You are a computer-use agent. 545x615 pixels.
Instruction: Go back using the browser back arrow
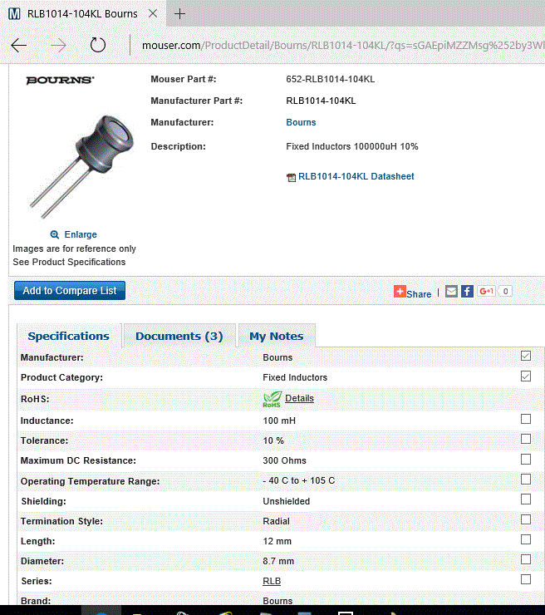(x=19, y=46)
